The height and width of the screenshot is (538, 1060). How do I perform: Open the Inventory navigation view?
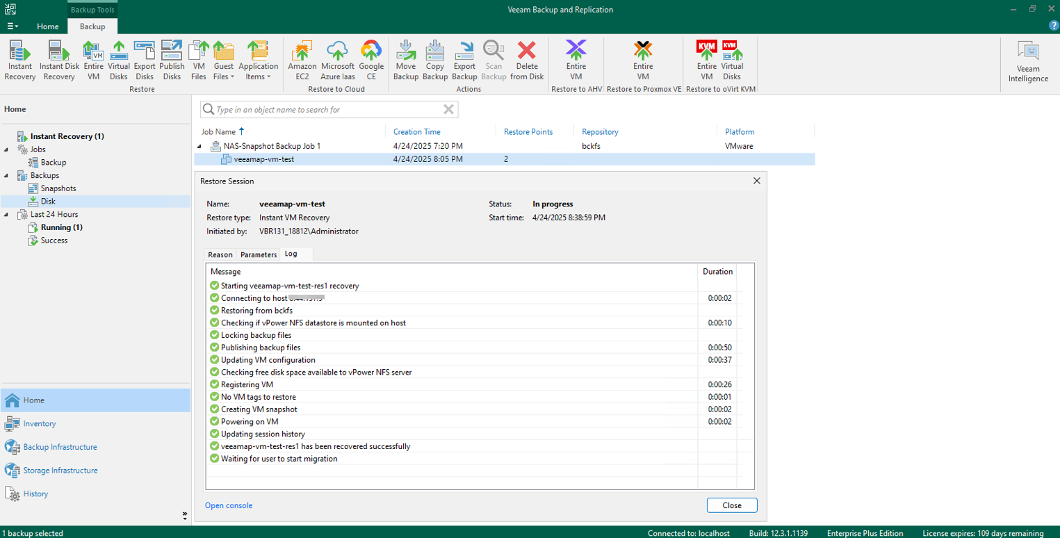coord(95,423)
